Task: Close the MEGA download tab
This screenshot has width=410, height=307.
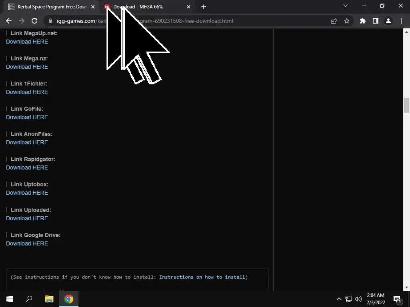Action: pos(189,7)
